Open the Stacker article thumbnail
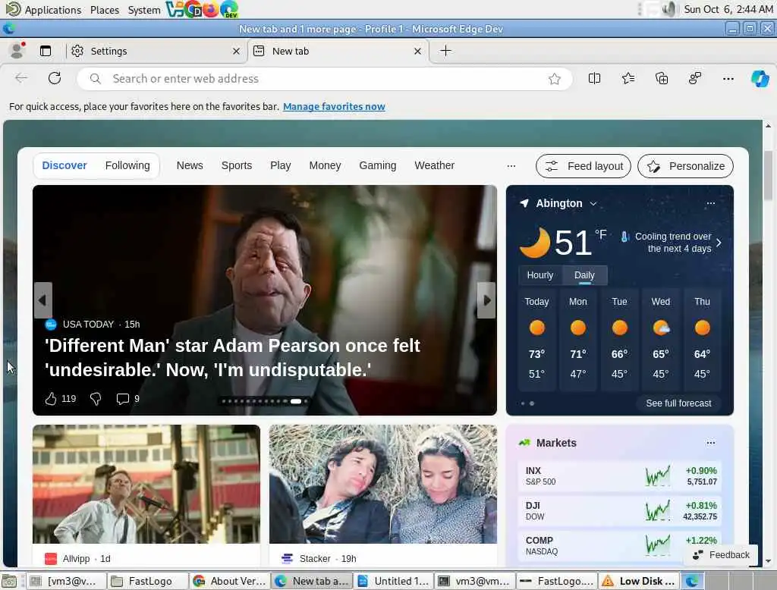 pos(383,484)
